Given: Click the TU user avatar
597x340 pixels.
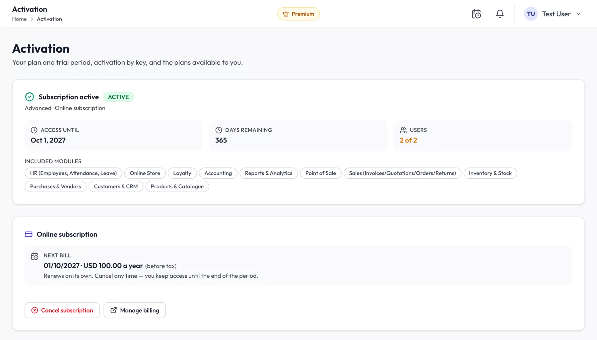Looking at the screenshot, I should click(x=531, y=14).
